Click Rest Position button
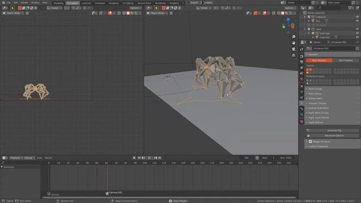 point(346,60)
